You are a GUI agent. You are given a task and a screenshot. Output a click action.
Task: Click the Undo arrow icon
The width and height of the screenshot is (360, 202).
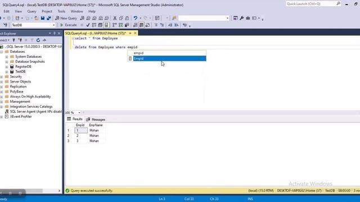136,18
